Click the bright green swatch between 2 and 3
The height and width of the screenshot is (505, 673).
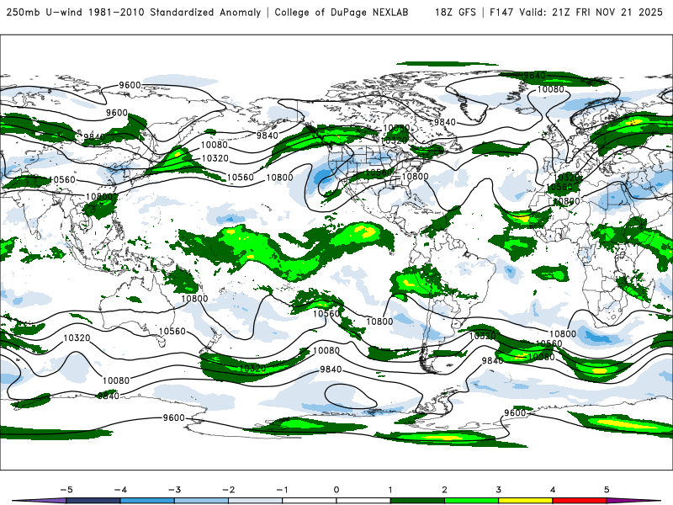click(472, 501)
